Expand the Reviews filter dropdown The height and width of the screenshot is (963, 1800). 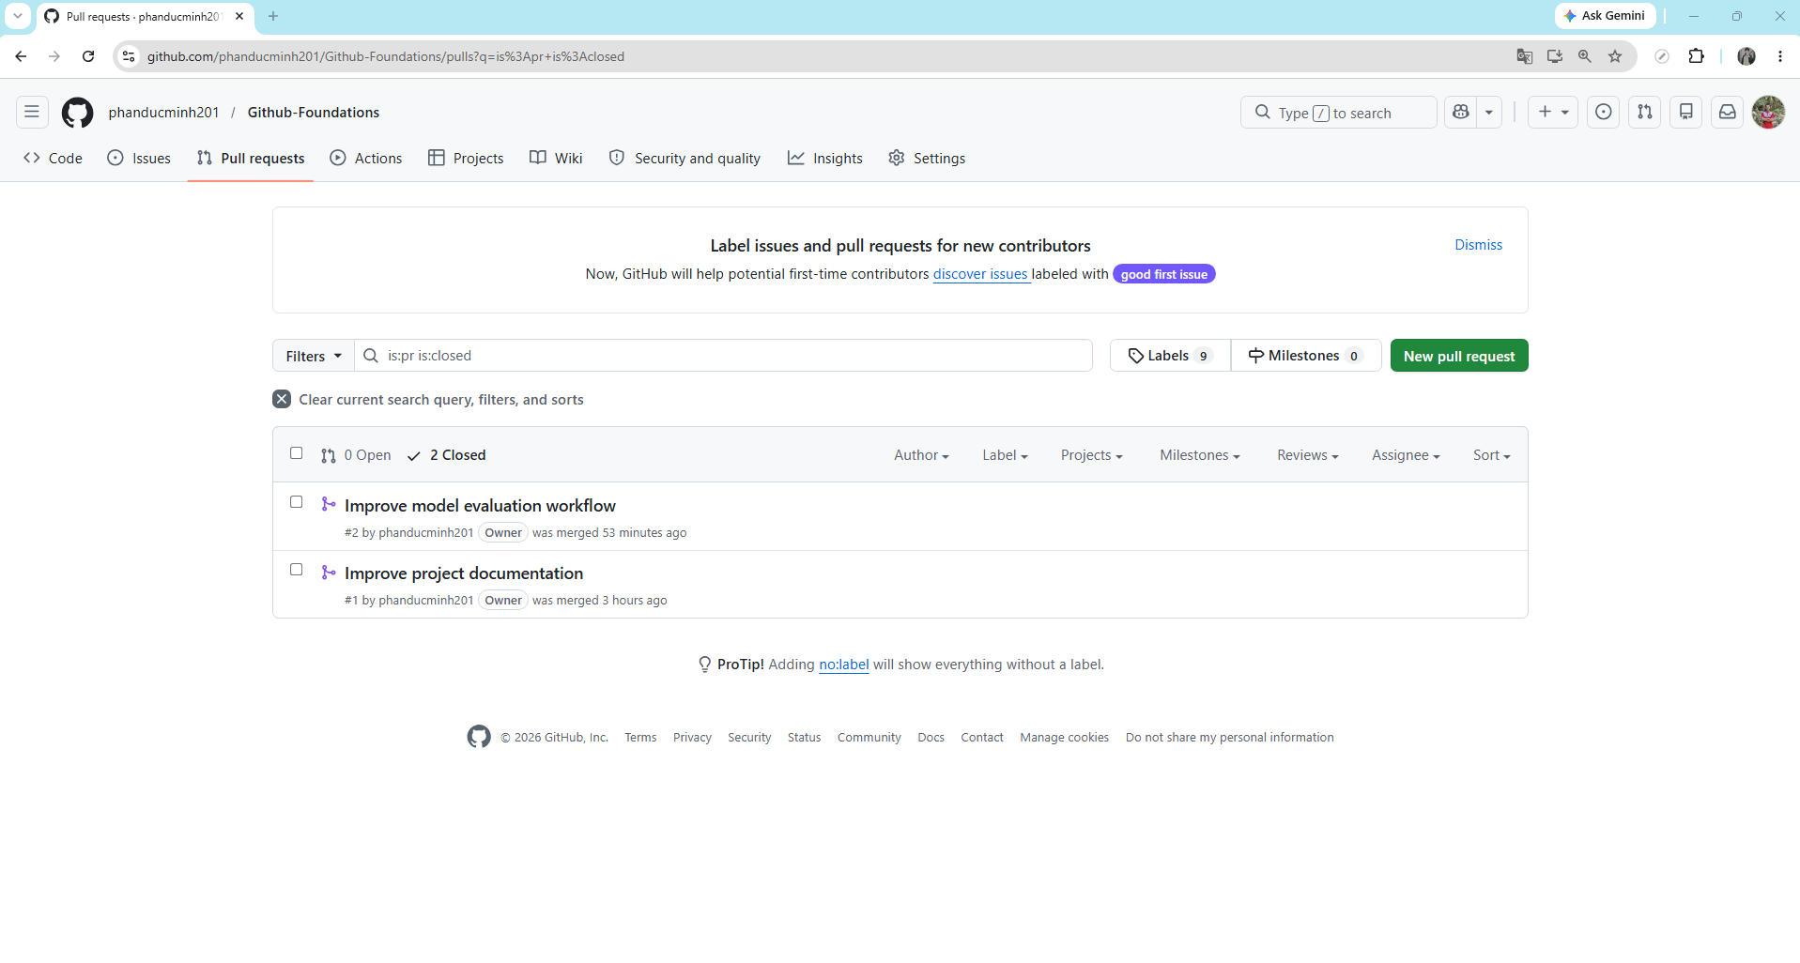(x=1308, y=455)
